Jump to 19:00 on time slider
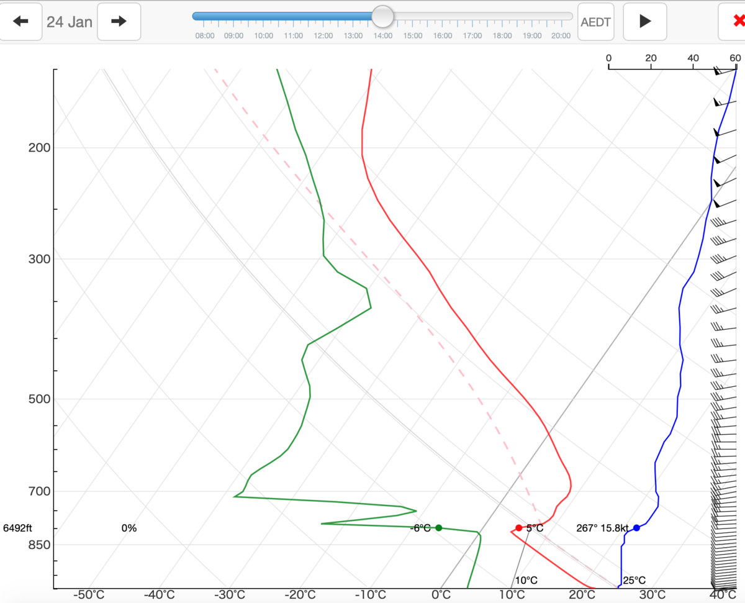 pyautogui.click(x=532, y=36)
